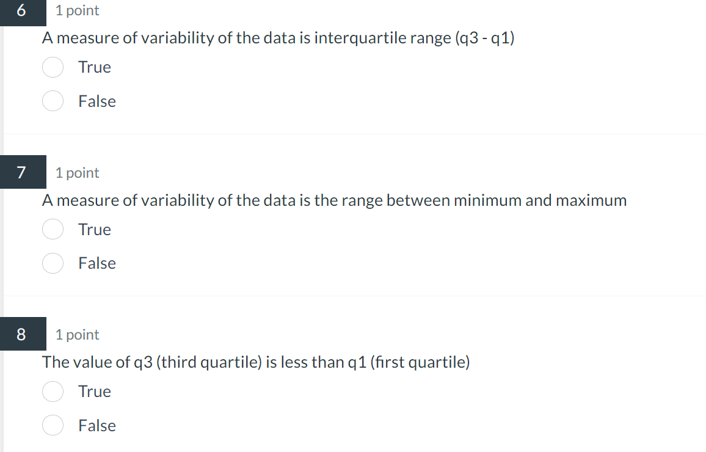Viewport: 706px width, 452px height.
Task: Click the 1 point label for question 6
Action: 77,10
